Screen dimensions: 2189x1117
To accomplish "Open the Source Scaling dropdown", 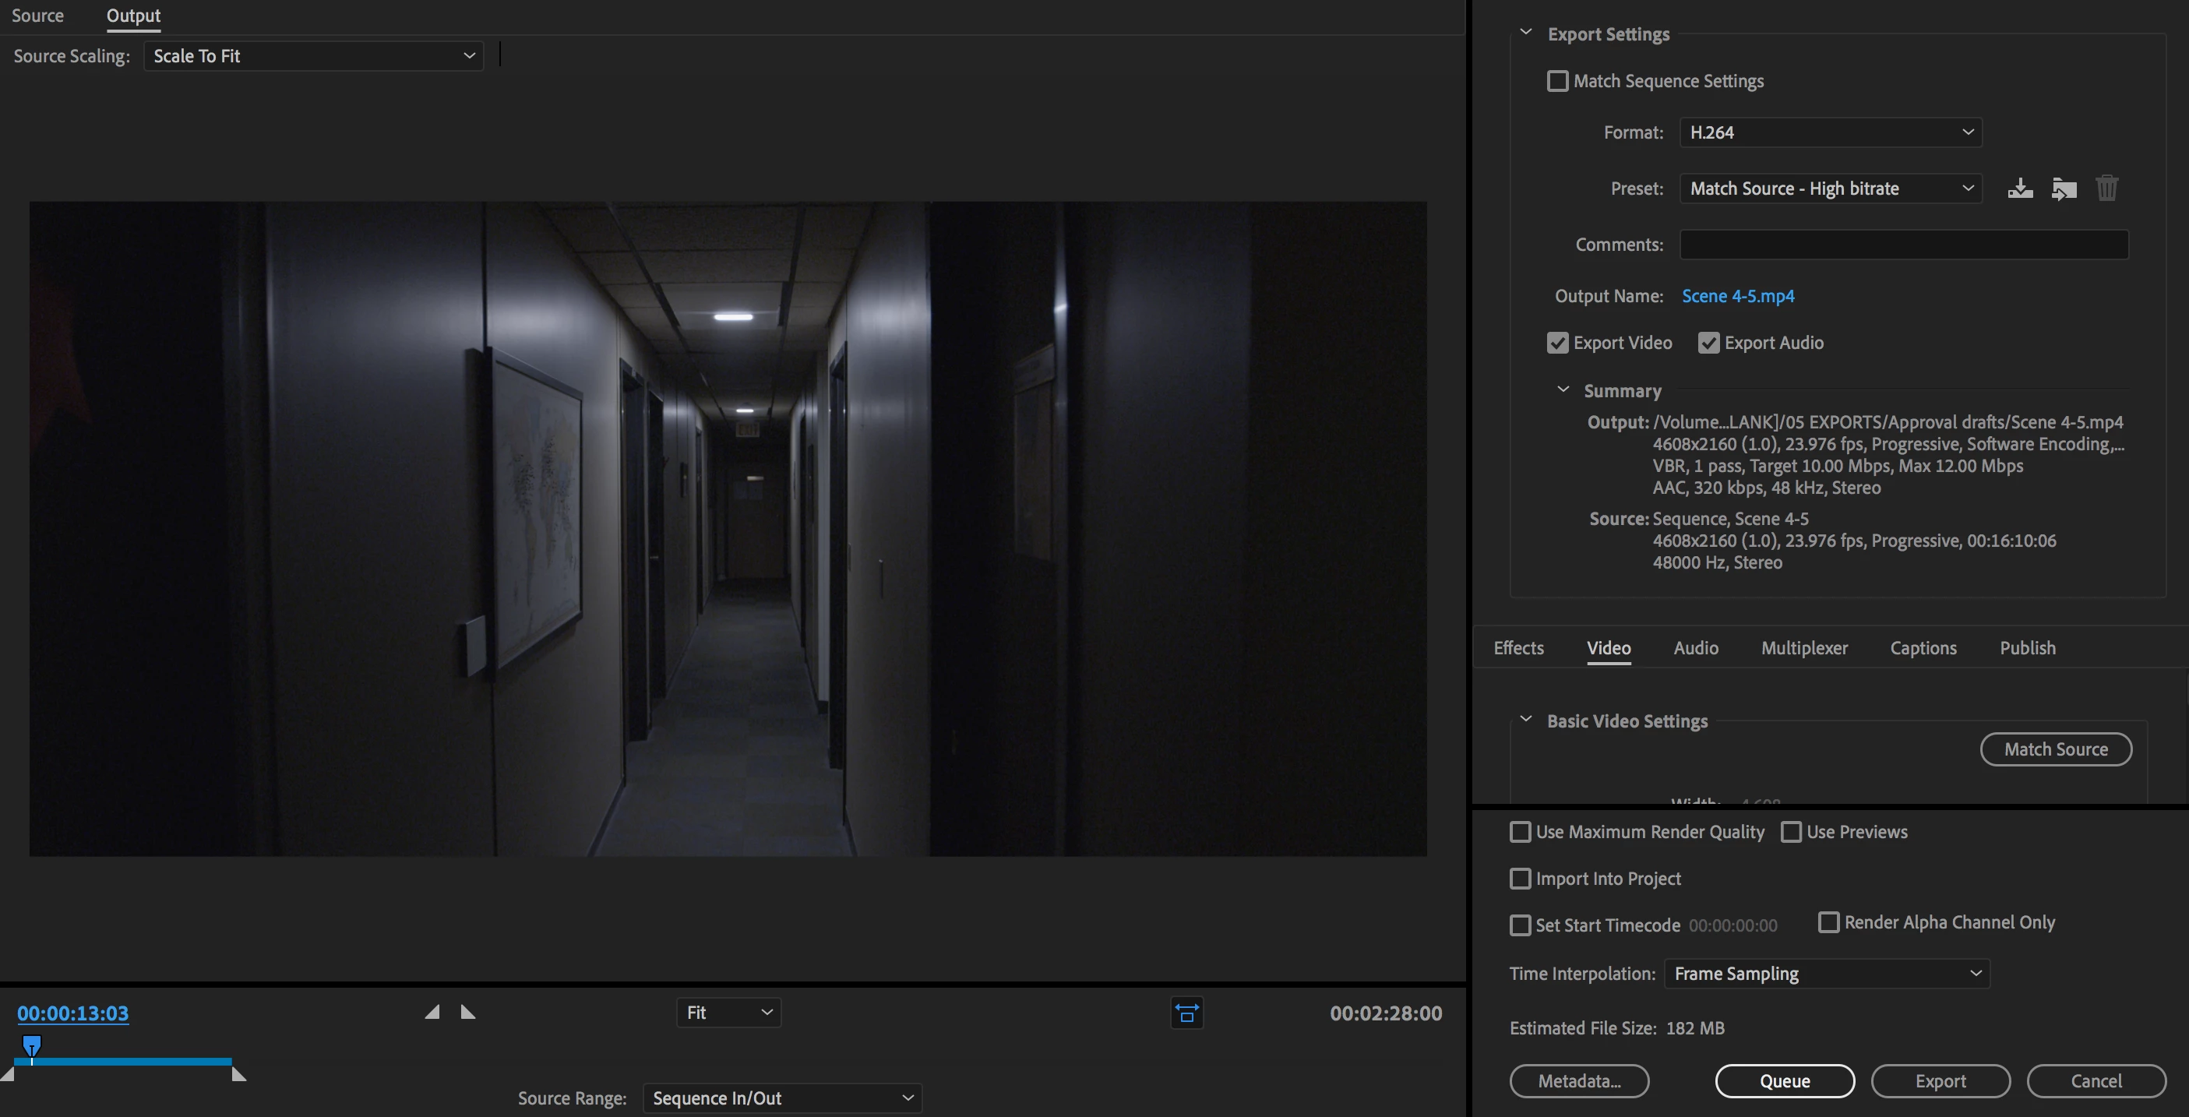I will (312, 56).
